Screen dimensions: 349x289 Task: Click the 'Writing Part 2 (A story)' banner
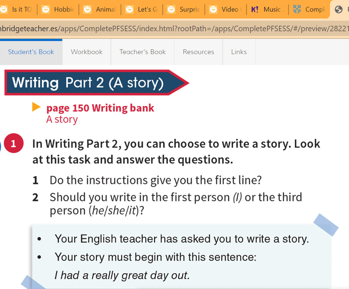pyautogui.click(x=88, y=83)
